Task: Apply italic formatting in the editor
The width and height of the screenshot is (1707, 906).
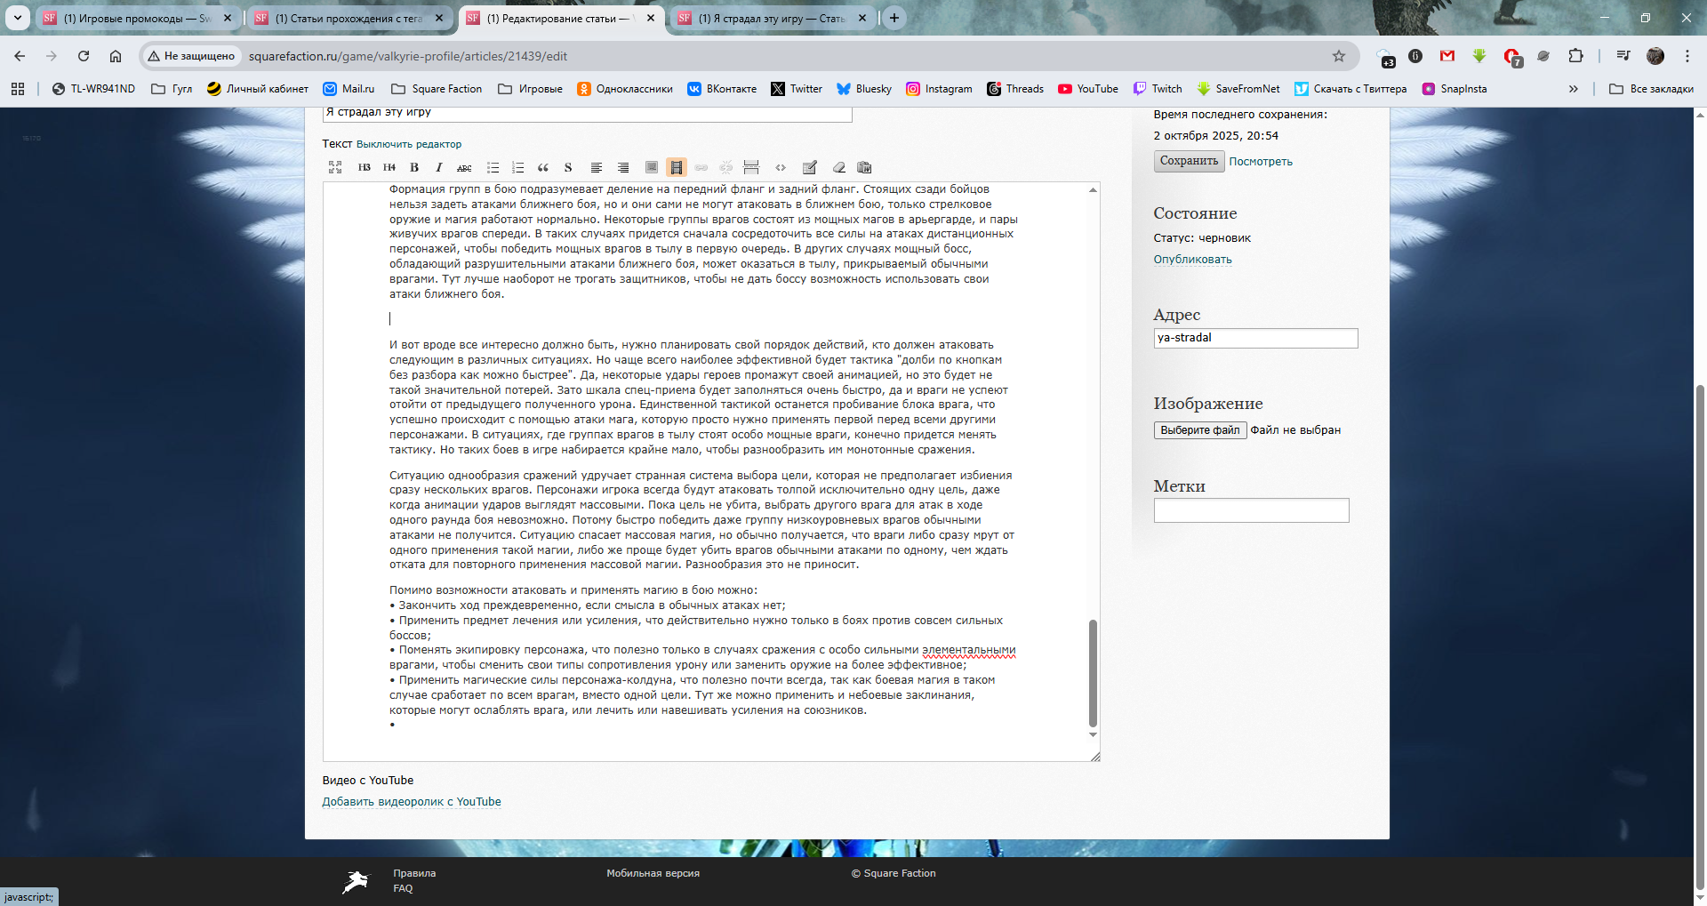Action: point(439,167)
